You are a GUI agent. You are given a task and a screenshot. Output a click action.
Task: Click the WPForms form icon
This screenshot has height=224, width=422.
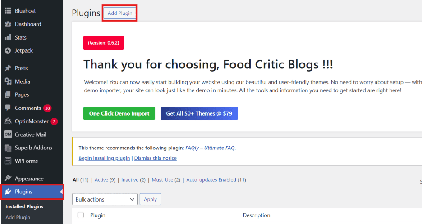click(8, 161)
